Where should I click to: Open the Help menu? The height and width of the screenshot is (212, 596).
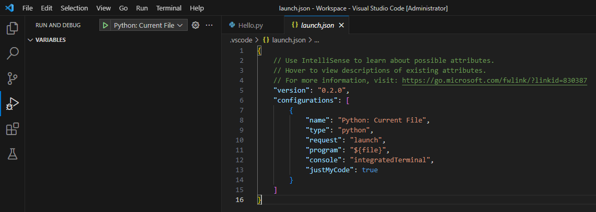(197, 8)
